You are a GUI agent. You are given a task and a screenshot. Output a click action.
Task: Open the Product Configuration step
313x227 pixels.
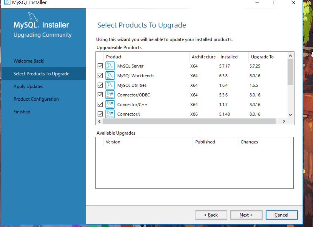[x=36, y=99]
